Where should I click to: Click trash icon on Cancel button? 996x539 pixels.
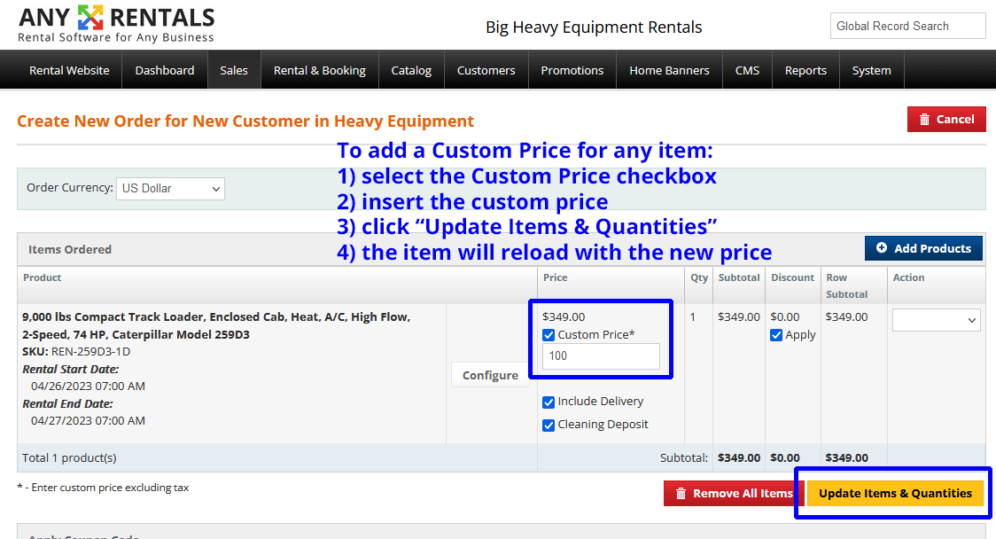tap(924, 120)
